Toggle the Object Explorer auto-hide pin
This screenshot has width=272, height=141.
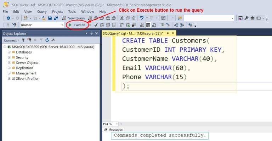[91, 33]
